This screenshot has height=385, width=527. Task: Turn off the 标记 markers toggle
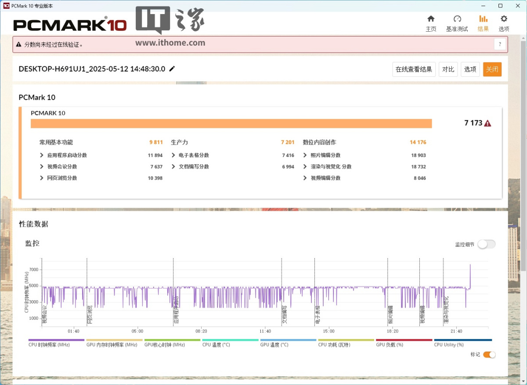point(489,355)
